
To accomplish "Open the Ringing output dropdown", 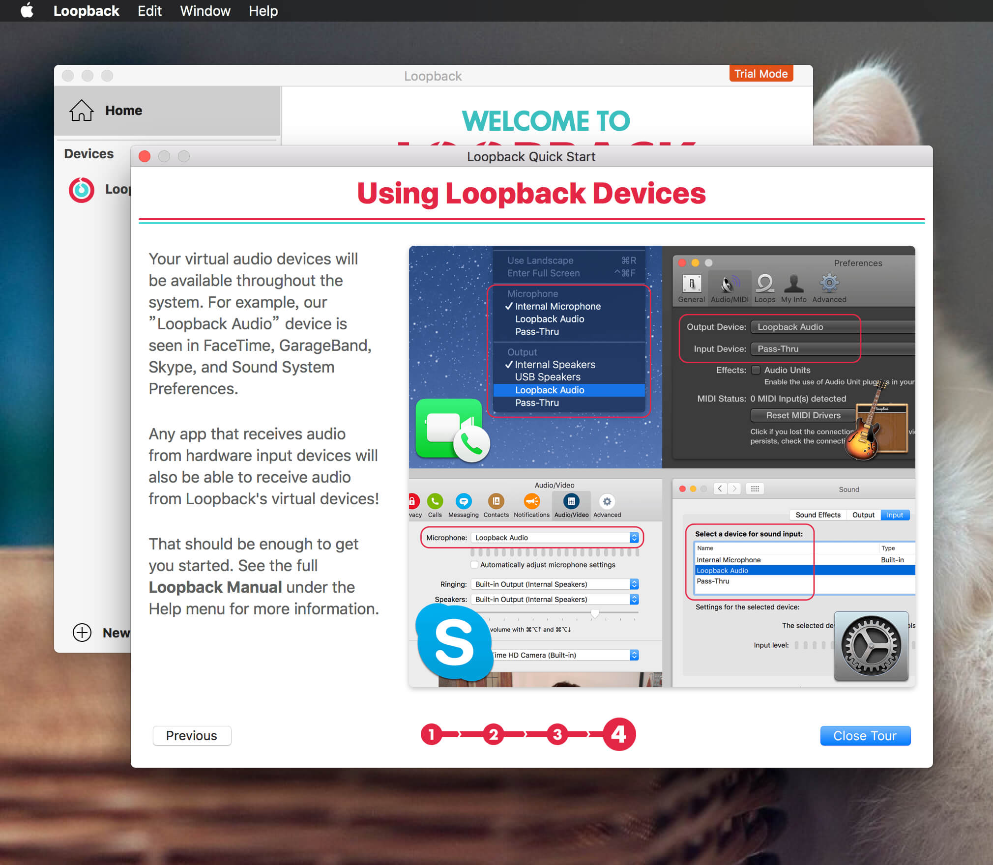I will (x=555, y=584).
